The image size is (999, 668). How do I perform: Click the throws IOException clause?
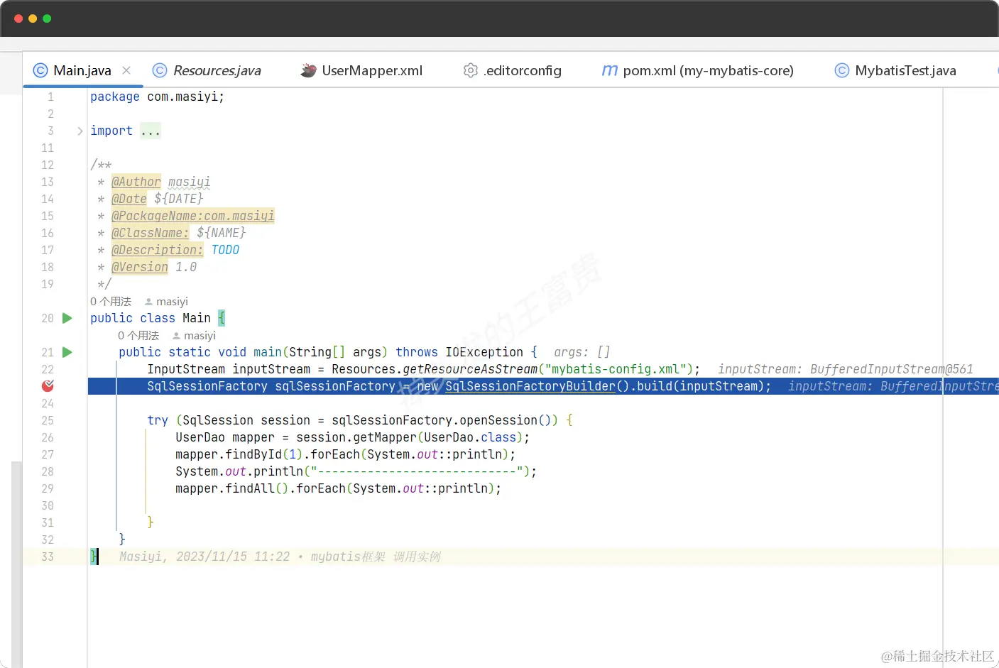click(x=459, y=352)
